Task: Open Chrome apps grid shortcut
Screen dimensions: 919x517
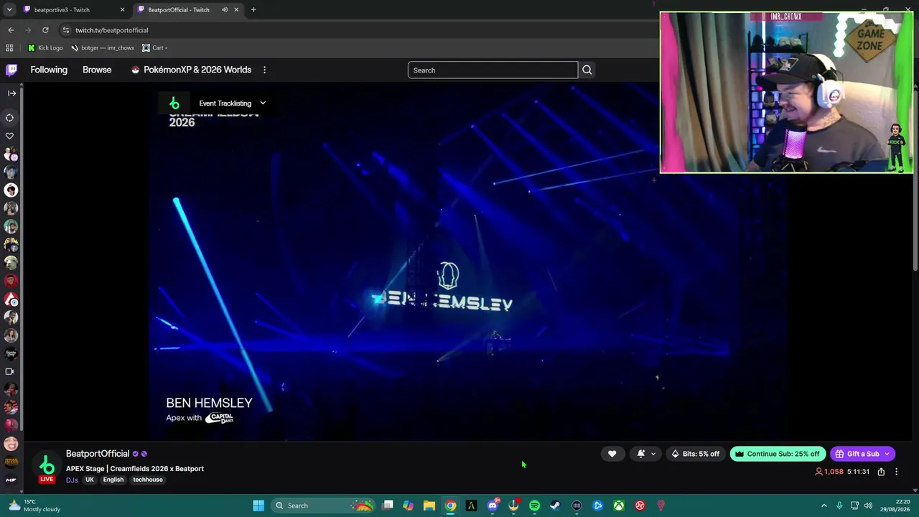Action: click(9, 47)
